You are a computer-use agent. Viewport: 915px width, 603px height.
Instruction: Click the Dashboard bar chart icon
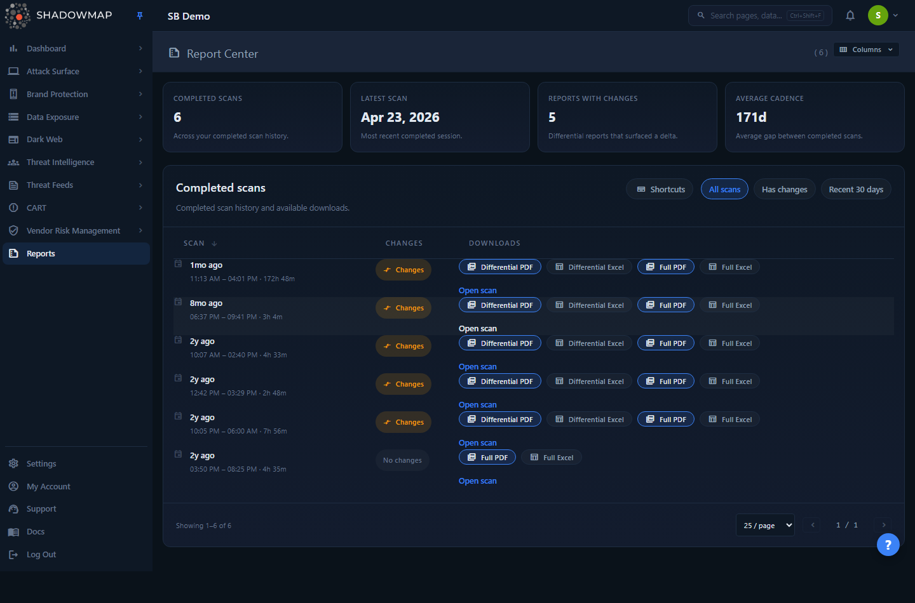[13, 48]
